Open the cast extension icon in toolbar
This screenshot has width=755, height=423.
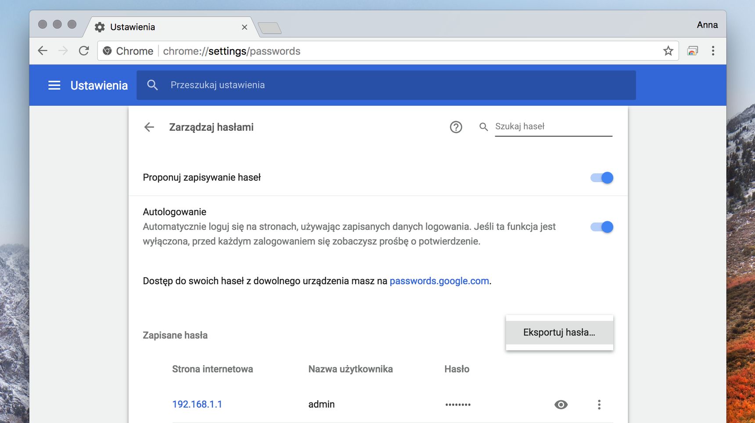693,51
